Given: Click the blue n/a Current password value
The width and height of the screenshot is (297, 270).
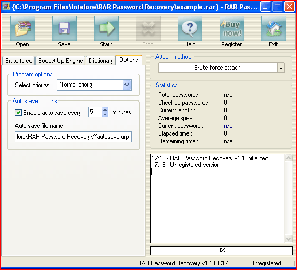Looking at the screenshot, I should click(x=228, y=126).
